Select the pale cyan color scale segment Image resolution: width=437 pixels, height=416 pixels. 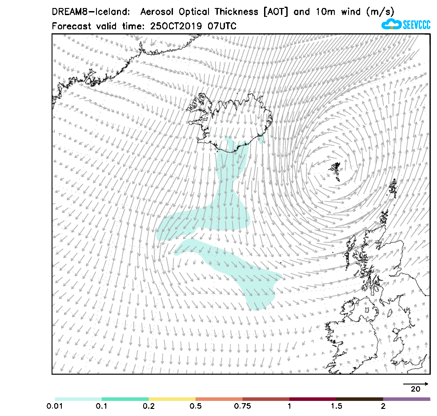(x=78, y=399)
